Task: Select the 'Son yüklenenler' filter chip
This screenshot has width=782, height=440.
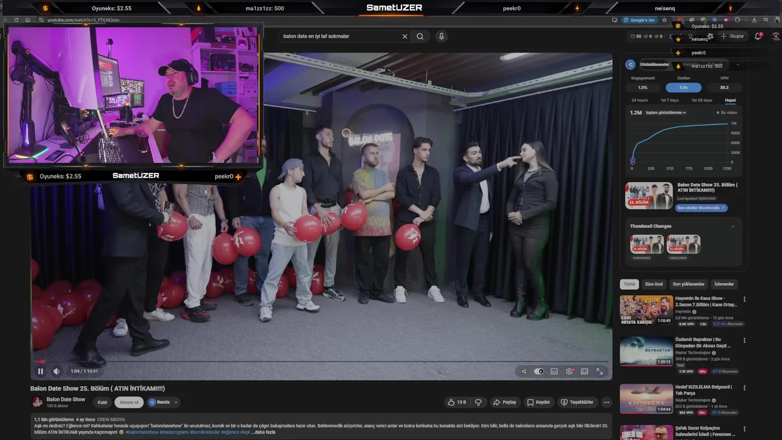Action: (689, 284)
